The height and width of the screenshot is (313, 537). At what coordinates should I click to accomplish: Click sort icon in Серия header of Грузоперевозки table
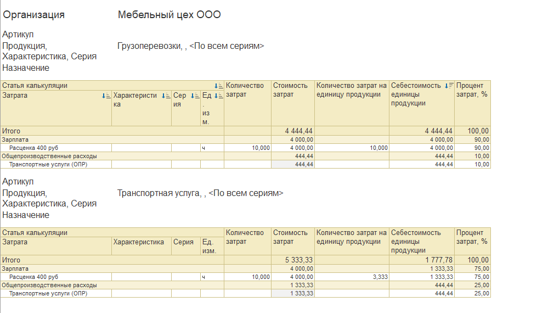coord(195,96)
